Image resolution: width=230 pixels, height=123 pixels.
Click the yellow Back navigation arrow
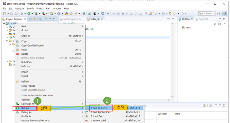(175, 14)
